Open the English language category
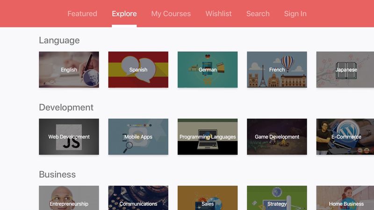This screenshot has height=210, width=374. [x=69, y=70]
